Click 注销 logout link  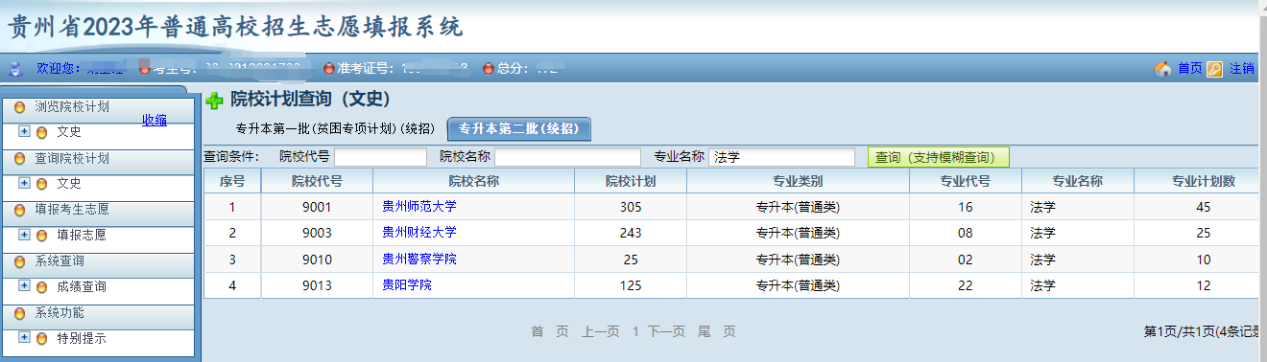tap(1242, 68)
